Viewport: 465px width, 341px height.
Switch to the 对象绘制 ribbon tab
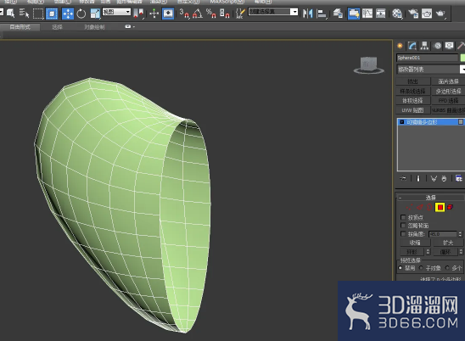94,27
